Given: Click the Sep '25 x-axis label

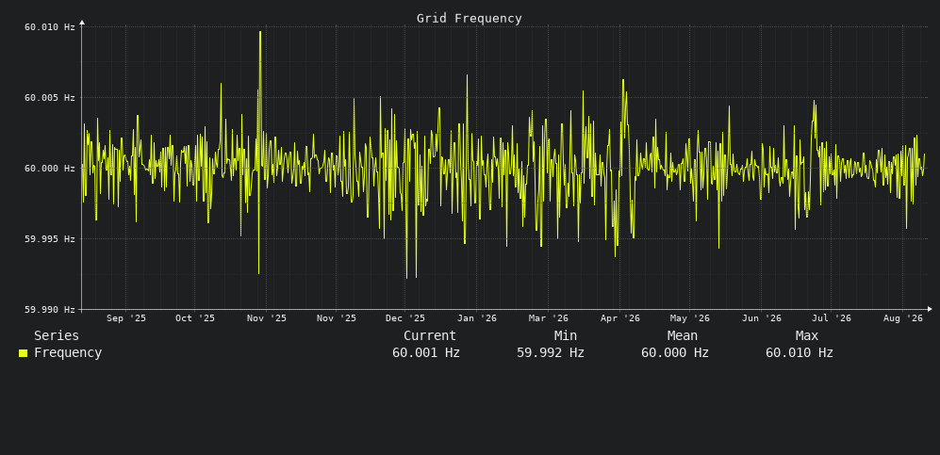Looking at the screenshot, I should click(x=126, y=317).
